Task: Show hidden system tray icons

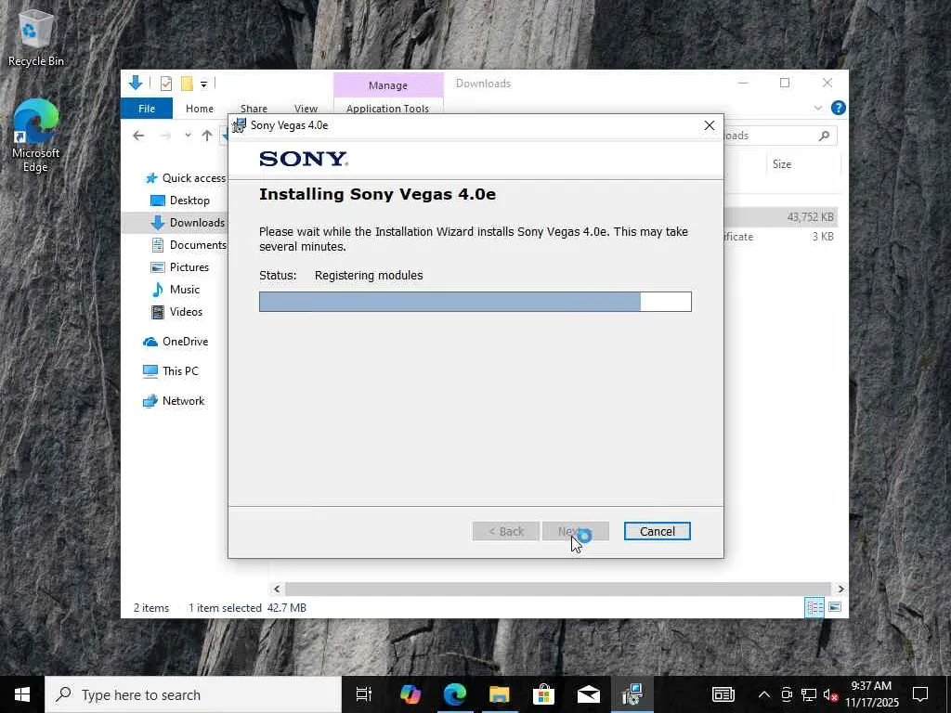Action: [x=764, y=694]
